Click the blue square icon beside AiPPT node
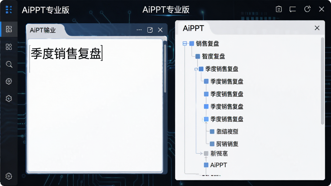The width and height of the screenshot is (331, 186). point(206,165)
